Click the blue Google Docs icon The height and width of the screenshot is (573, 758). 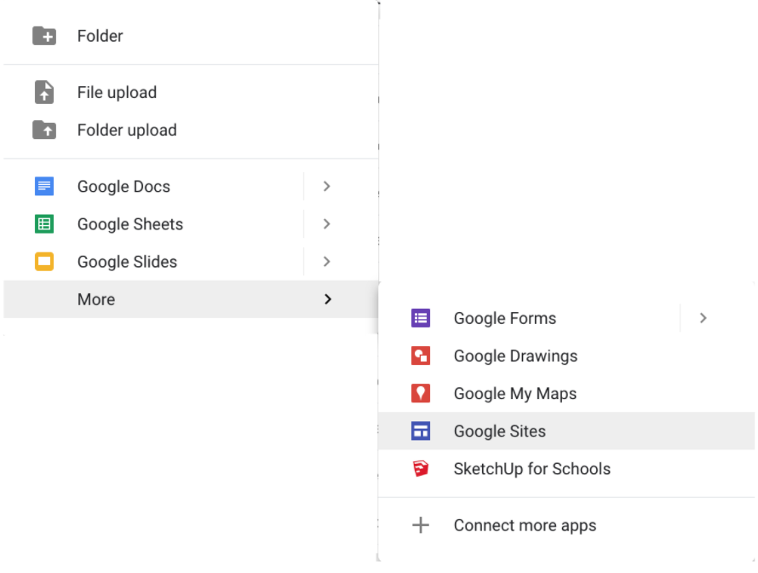(44, 187)
